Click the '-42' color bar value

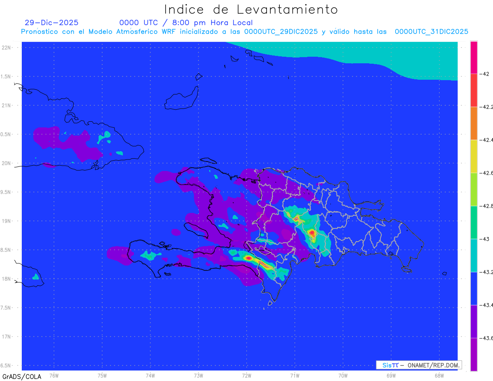485,74
